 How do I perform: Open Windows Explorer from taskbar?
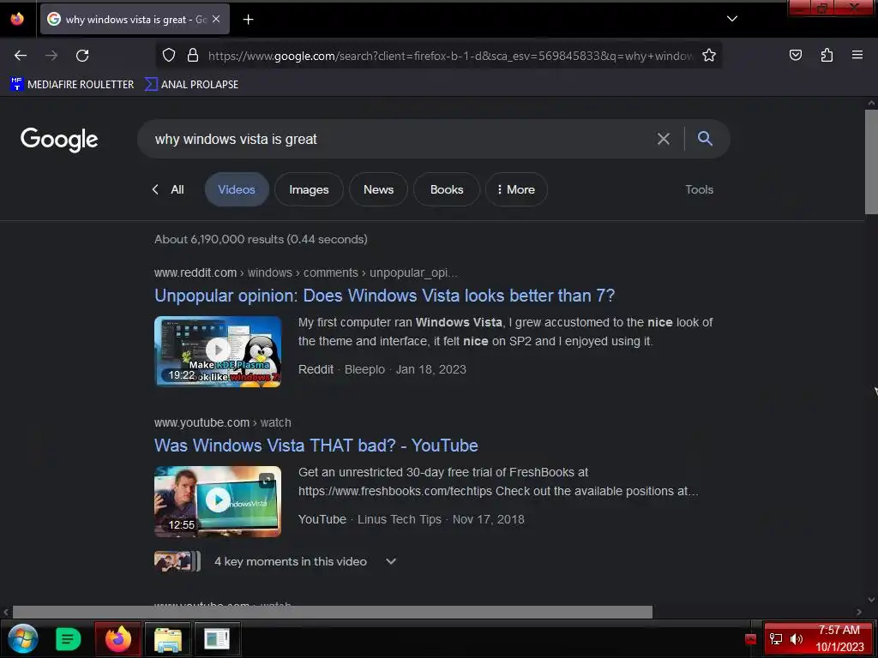pyautogui.click(x=168, y=638)
